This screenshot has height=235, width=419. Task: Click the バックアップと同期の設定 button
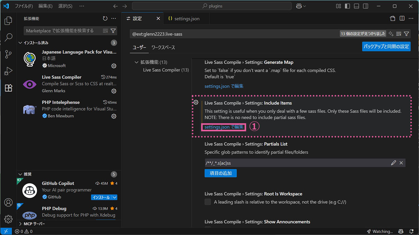tap(386, 47)
